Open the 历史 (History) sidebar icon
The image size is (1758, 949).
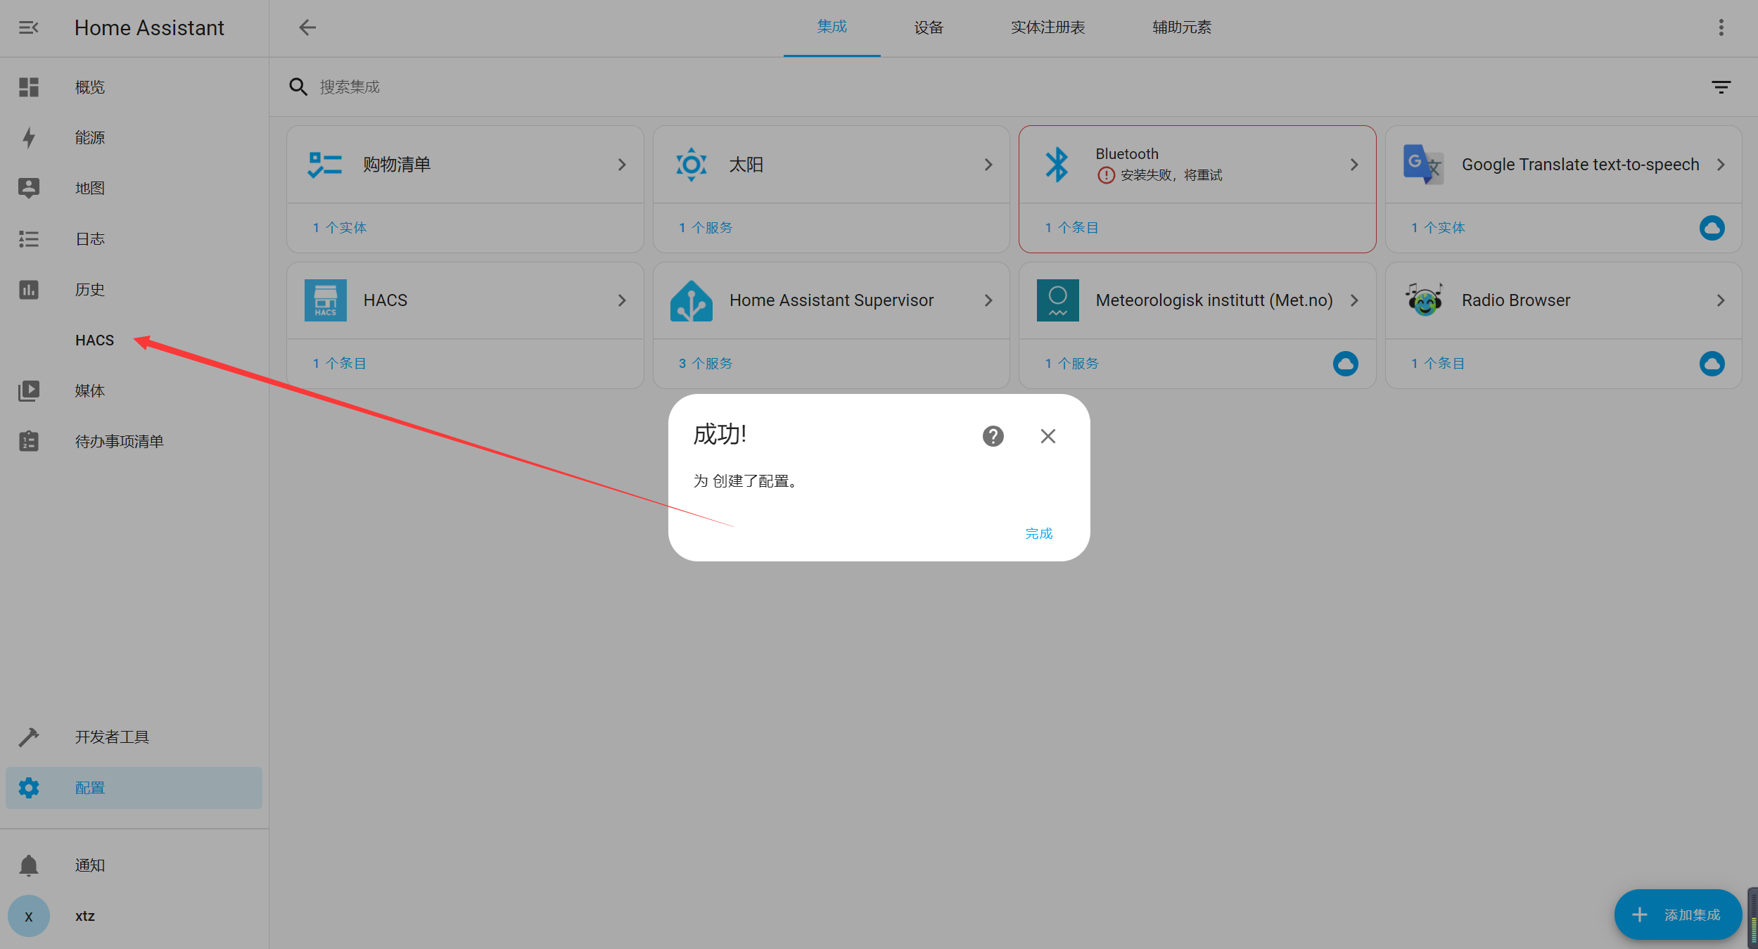pos(29,289)
